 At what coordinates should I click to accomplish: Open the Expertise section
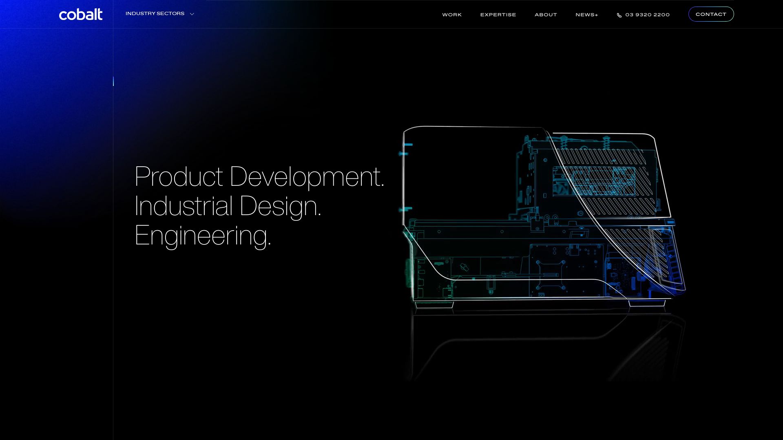click(x=498, y=15)
